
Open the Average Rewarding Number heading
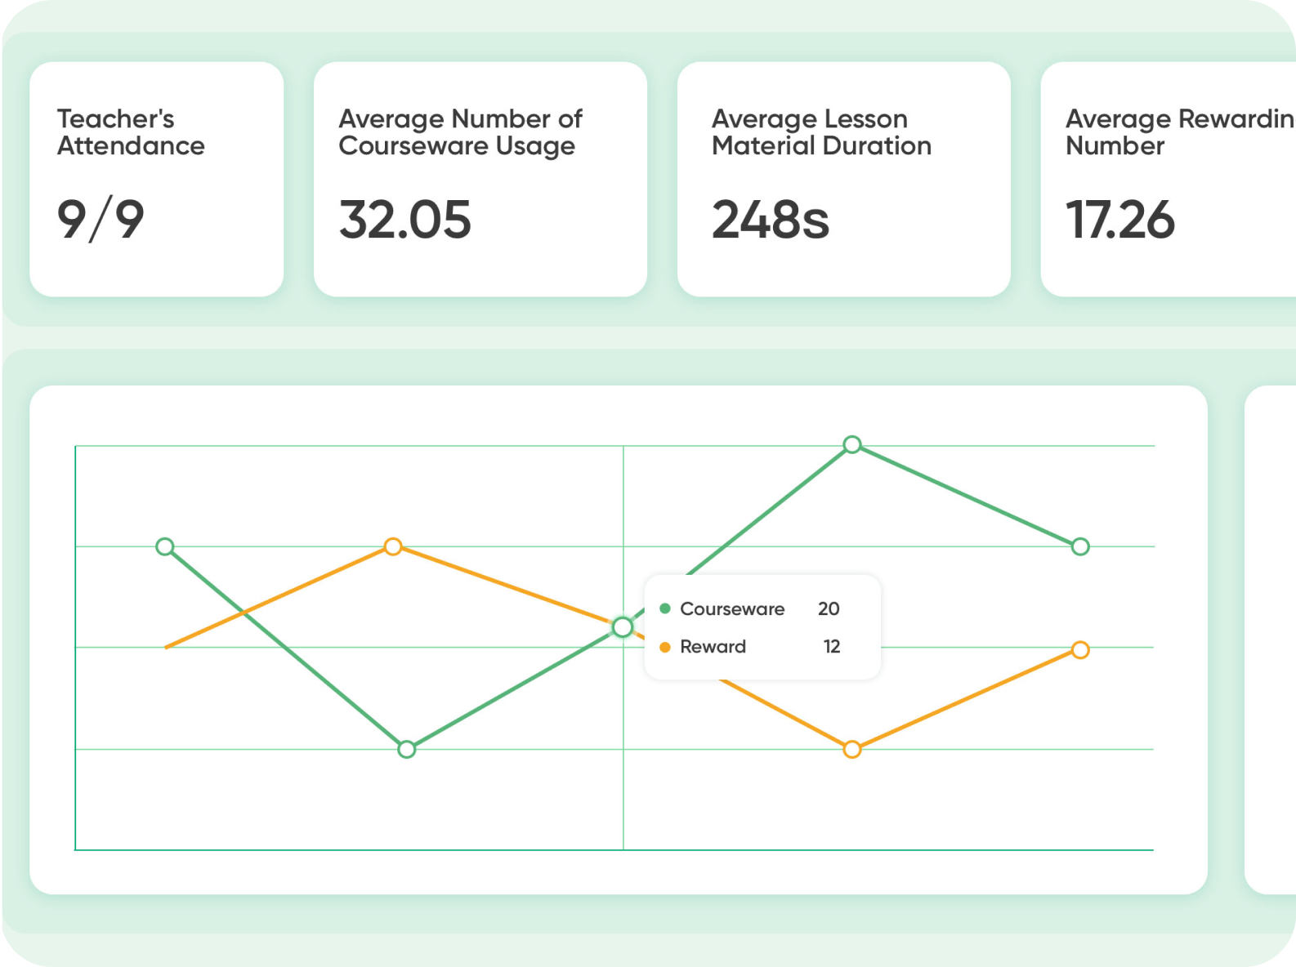point(1178,132)
